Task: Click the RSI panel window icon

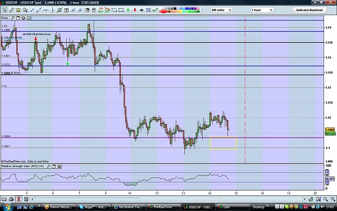Action: (x=54, y=166)
